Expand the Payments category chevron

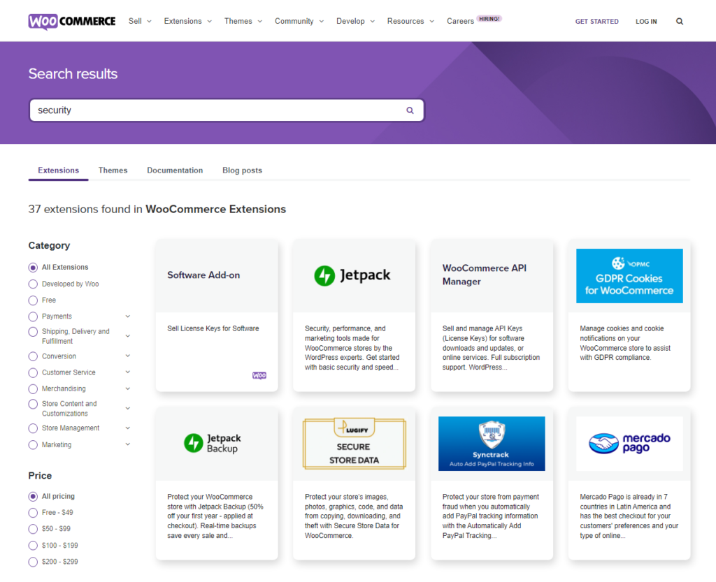(x=128, y=316)
